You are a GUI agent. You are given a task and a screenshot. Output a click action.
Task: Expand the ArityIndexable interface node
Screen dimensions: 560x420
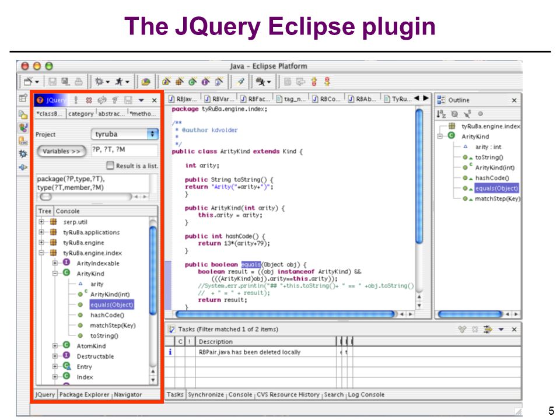tap(55, 263)
